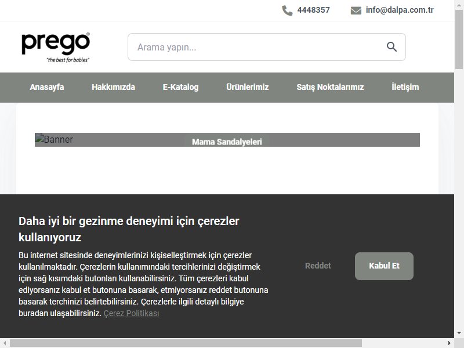Click the vertical scrollbar down arrow

pos(459,333)
